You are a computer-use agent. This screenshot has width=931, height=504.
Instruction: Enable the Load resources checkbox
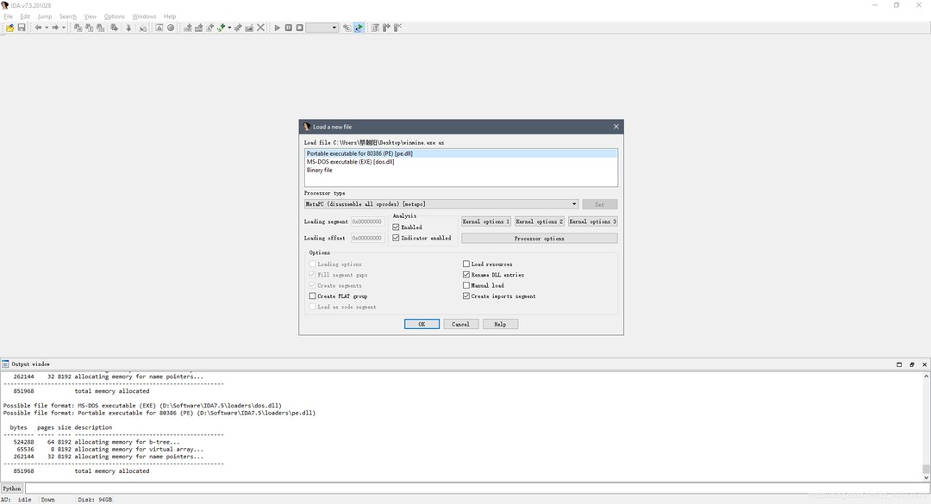point(466,264)
